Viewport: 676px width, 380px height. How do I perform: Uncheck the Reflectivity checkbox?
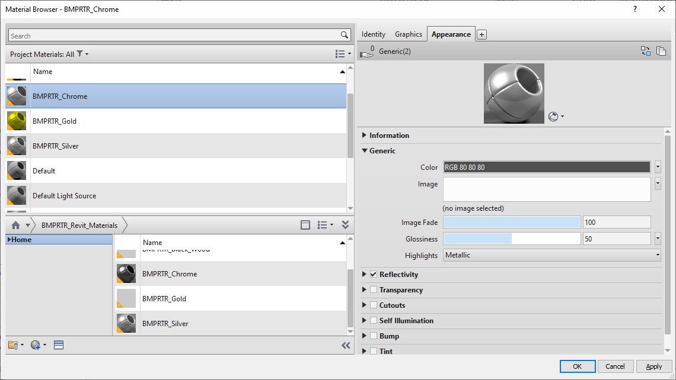coord(374,274)
